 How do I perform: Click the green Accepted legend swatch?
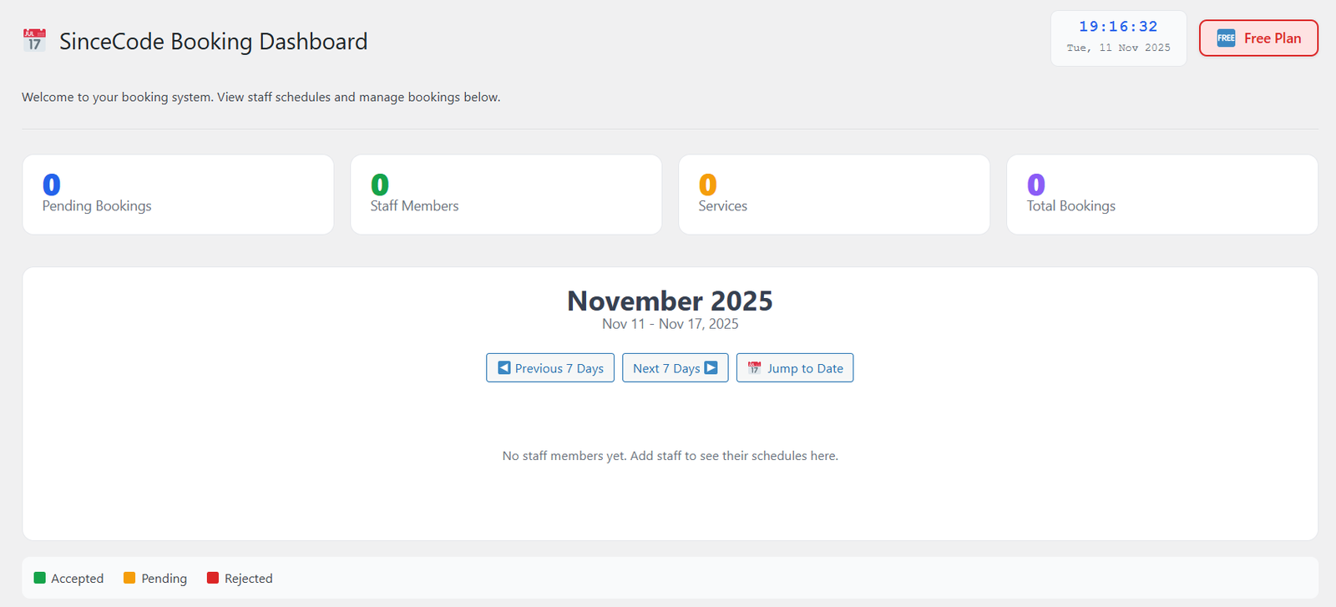39,578
